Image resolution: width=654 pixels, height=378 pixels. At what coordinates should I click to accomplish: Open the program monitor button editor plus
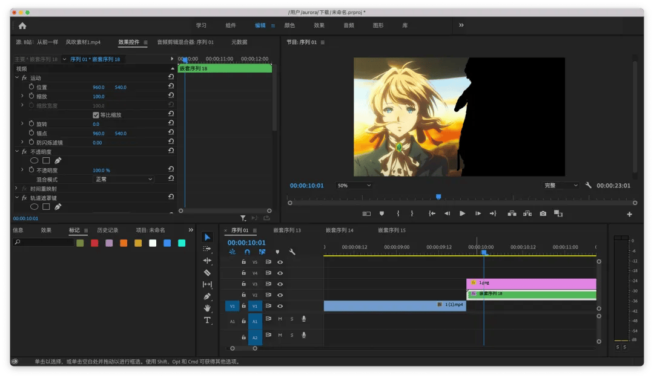point(629,214)
